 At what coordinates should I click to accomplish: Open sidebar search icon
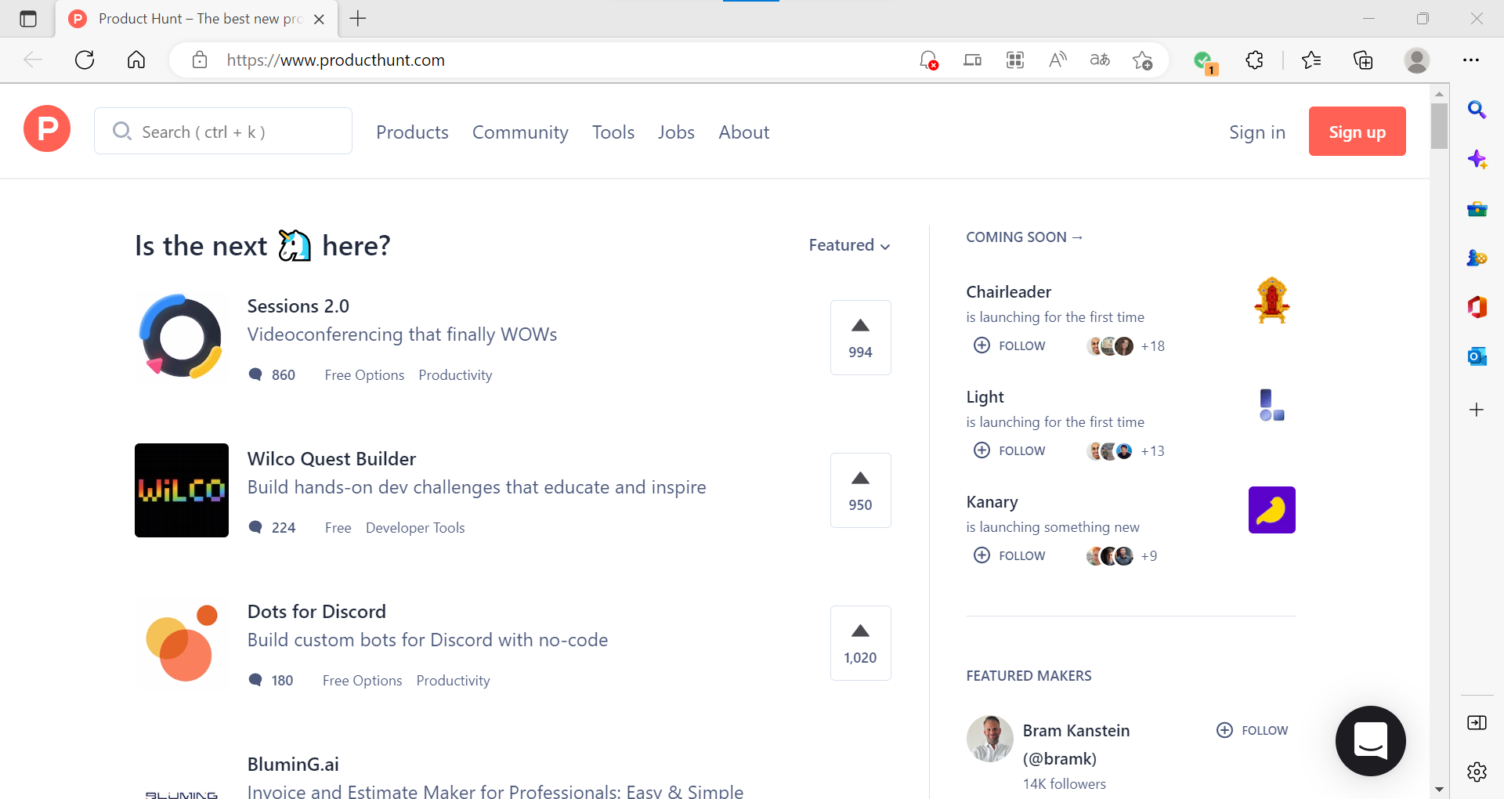(x=1477, y=110)
